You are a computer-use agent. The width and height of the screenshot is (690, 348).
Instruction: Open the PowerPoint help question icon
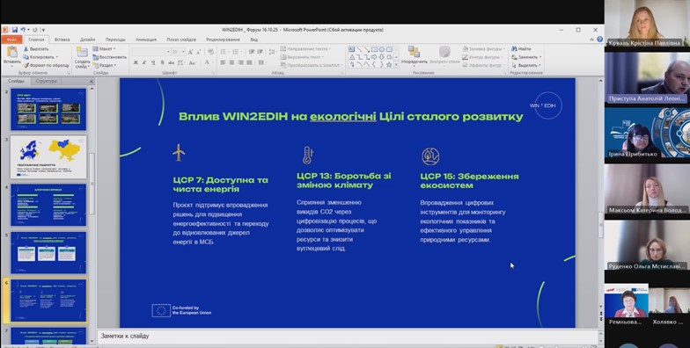pos(599,39)
